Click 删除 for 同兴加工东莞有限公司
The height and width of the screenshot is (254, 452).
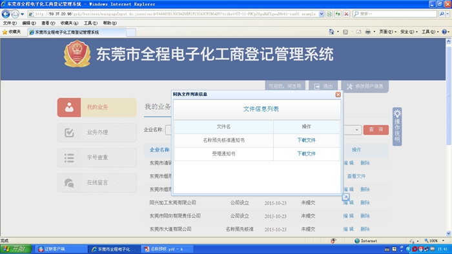click(365, 202)
